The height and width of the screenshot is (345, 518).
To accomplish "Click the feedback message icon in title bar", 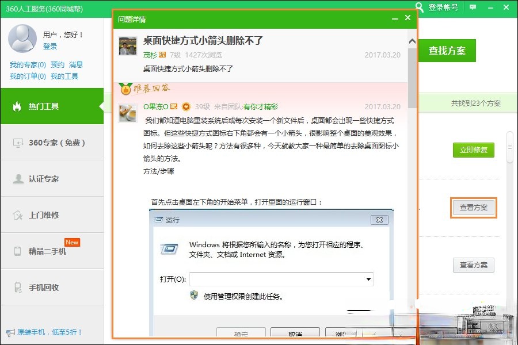I will tap(473, 7).
